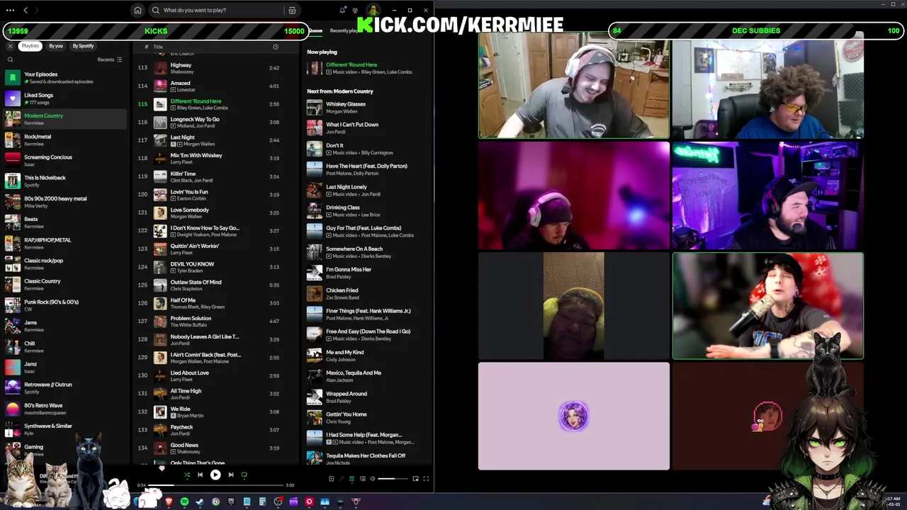
Task: Open Steam from the taskbar
Action: [200, 501]
